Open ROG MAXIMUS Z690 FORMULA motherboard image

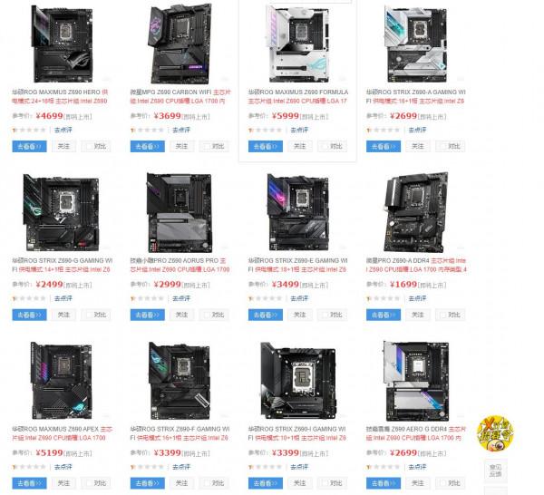coord(297,44)
